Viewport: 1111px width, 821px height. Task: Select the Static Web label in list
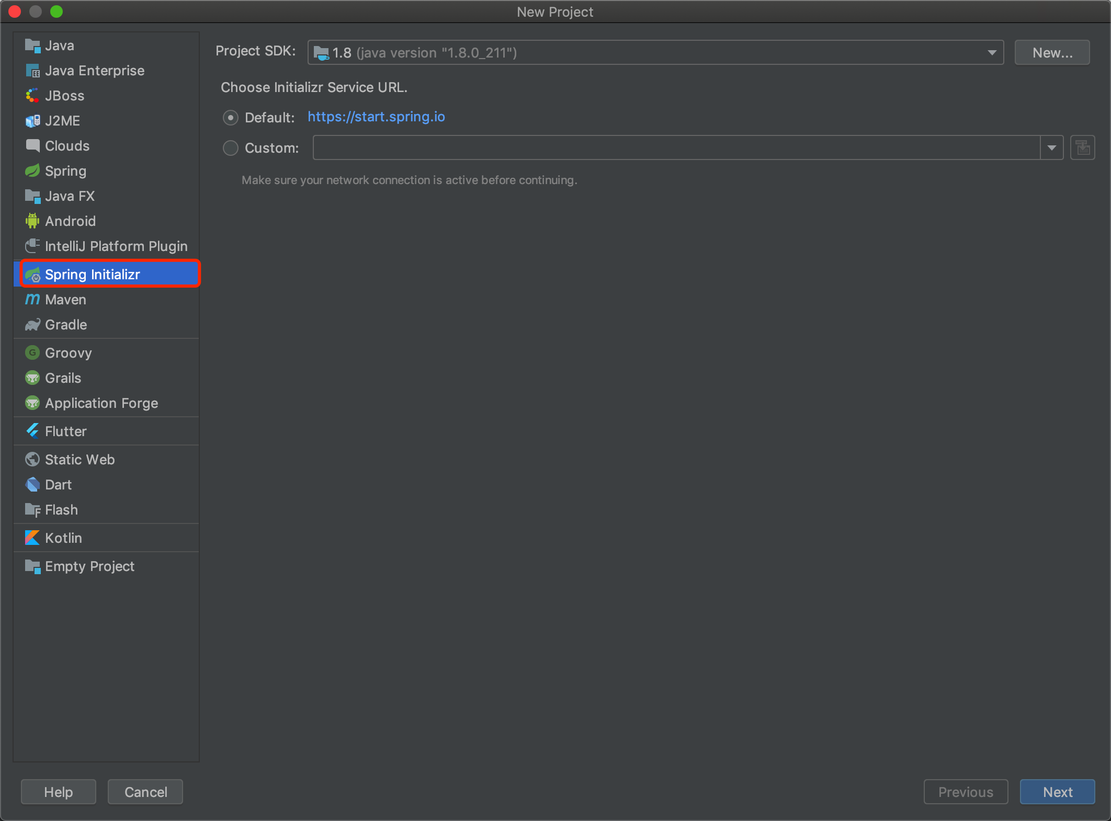(x=80, y=460)
